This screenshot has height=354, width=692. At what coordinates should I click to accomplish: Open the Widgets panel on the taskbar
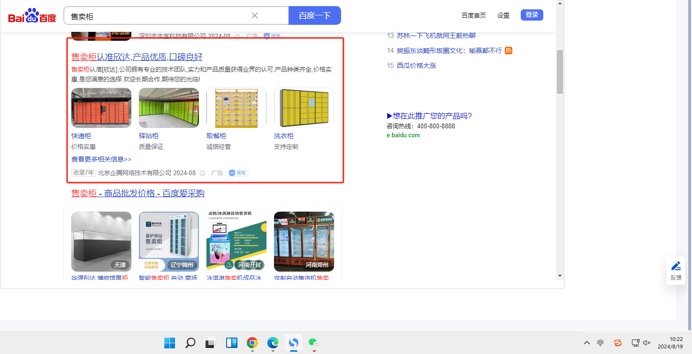(x=232, y=343)
